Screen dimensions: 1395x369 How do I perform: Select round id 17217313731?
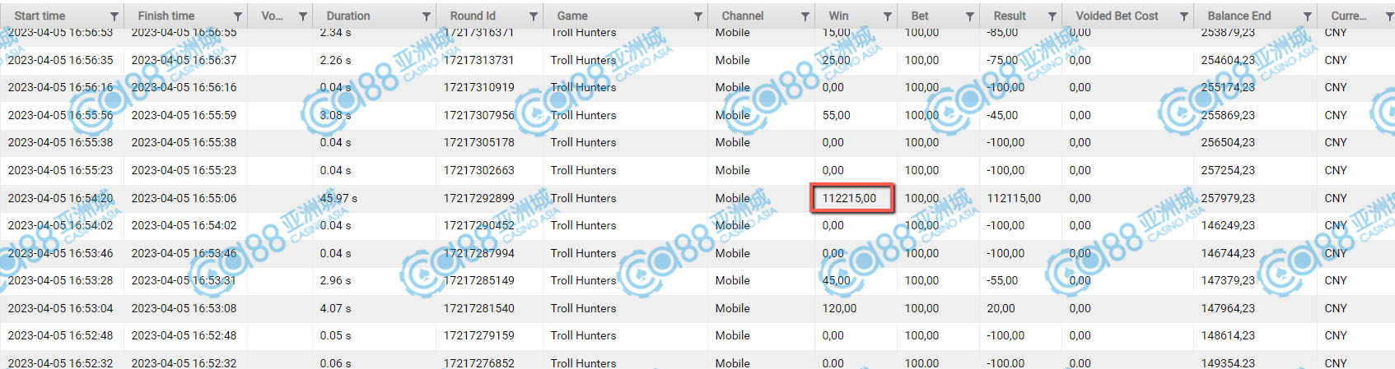point(478,60)
